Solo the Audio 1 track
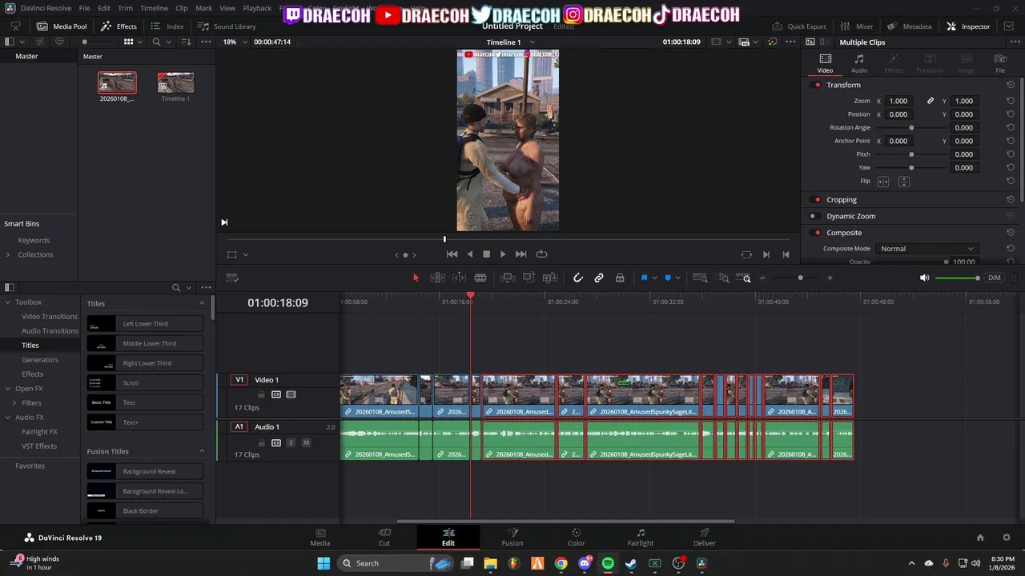Image resolution: width=1025 pixels, height=576 pixels. [291, 442]
